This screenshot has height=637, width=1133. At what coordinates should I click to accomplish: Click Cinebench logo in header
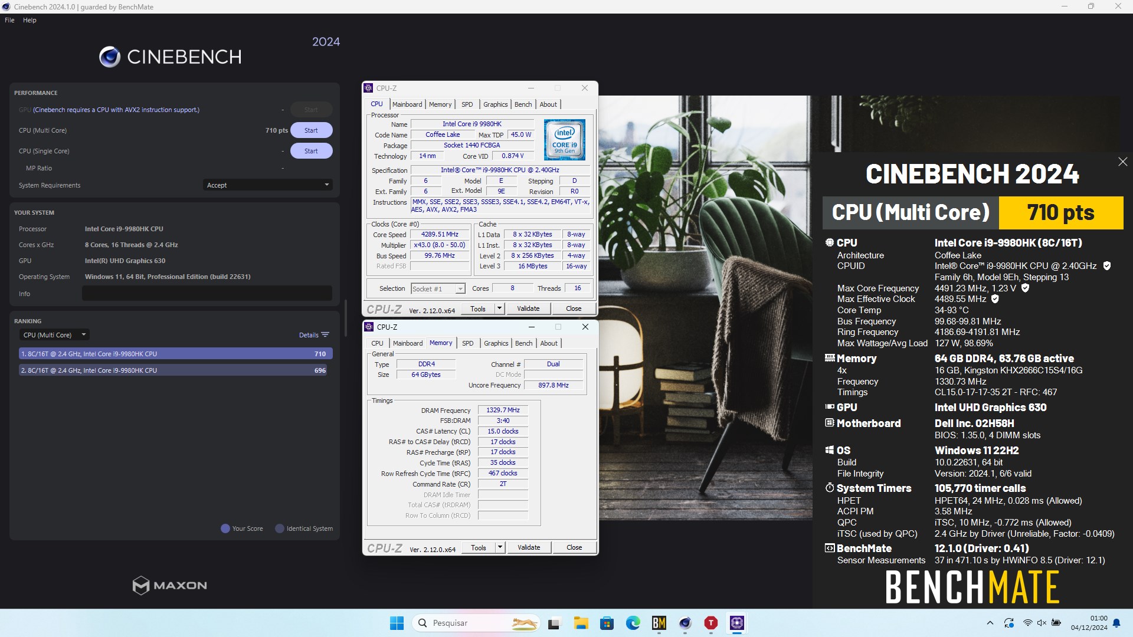(170, 57)
